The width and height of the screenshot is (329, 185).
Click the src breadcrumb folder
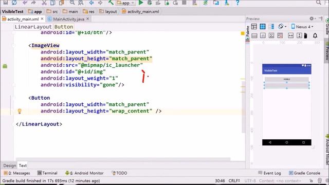52,11
